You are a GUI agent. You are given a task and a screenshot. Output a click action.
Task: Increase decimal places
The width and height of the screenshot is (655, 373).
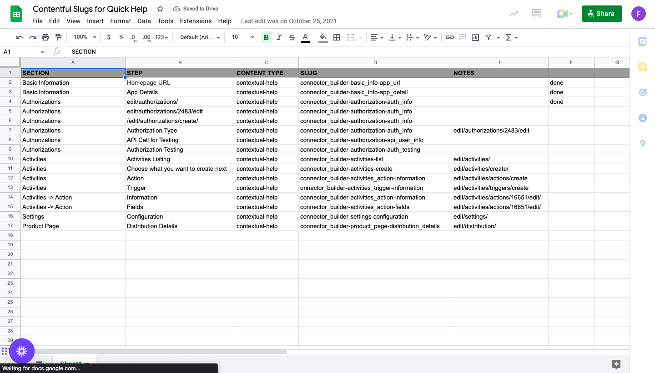(146, 37)
